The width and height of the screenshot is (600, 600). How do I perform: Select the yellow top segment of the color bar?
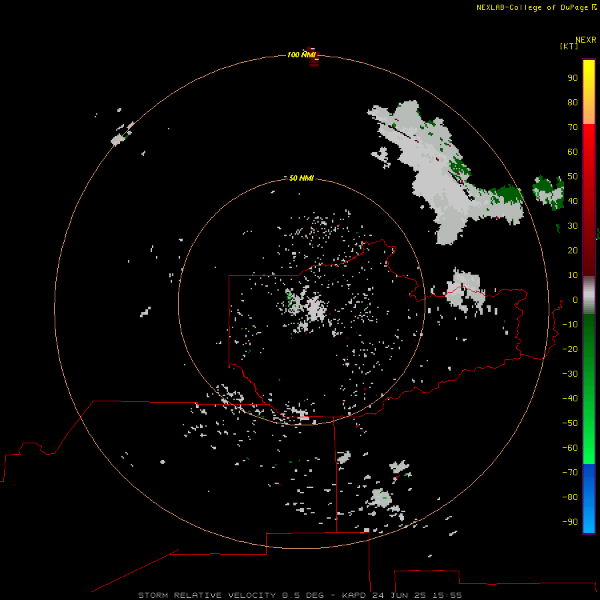pos(589,92)
